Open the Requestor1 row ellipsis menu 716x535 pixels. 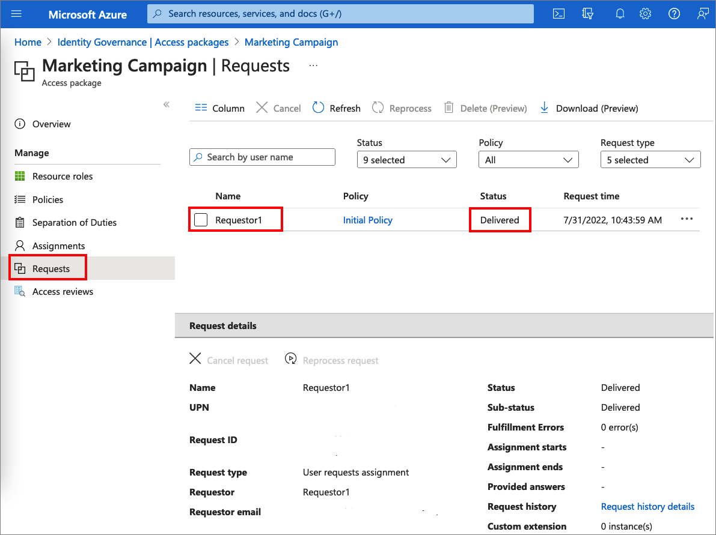pyautogui.click(x=687, y=219)
